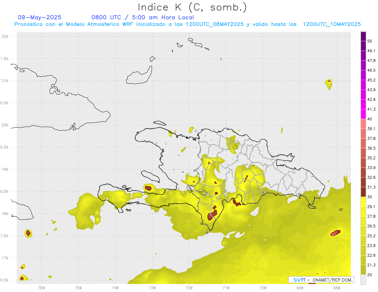This screenshot has width=378, height=292.
Task: Click the '73W' longitude label
Action: pyautogui.click(x=152, y=288)
